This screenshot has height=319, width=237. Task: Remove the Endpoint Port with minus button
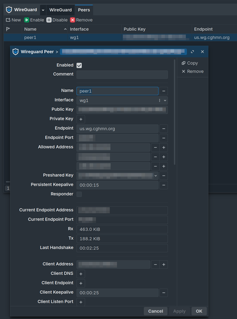click(164, 138)
